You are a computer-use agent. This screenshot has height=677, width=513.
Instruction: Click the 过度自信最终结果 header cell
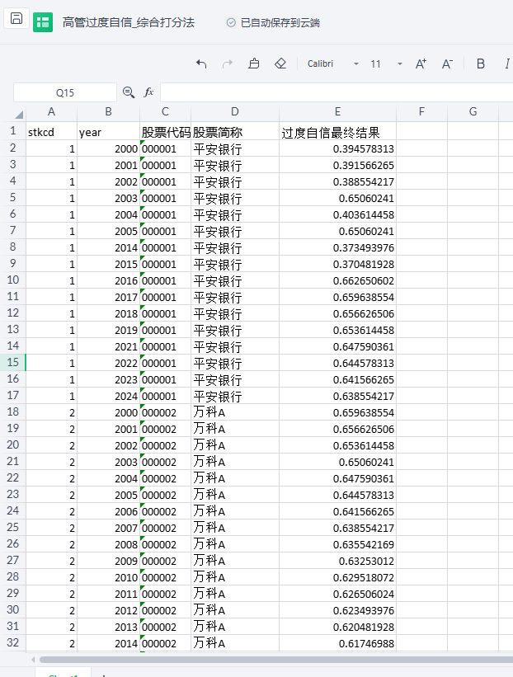click(337, 132)
